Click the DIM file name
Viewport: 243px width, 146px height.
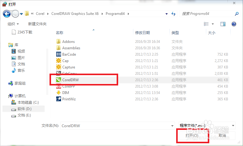[66, 93]
